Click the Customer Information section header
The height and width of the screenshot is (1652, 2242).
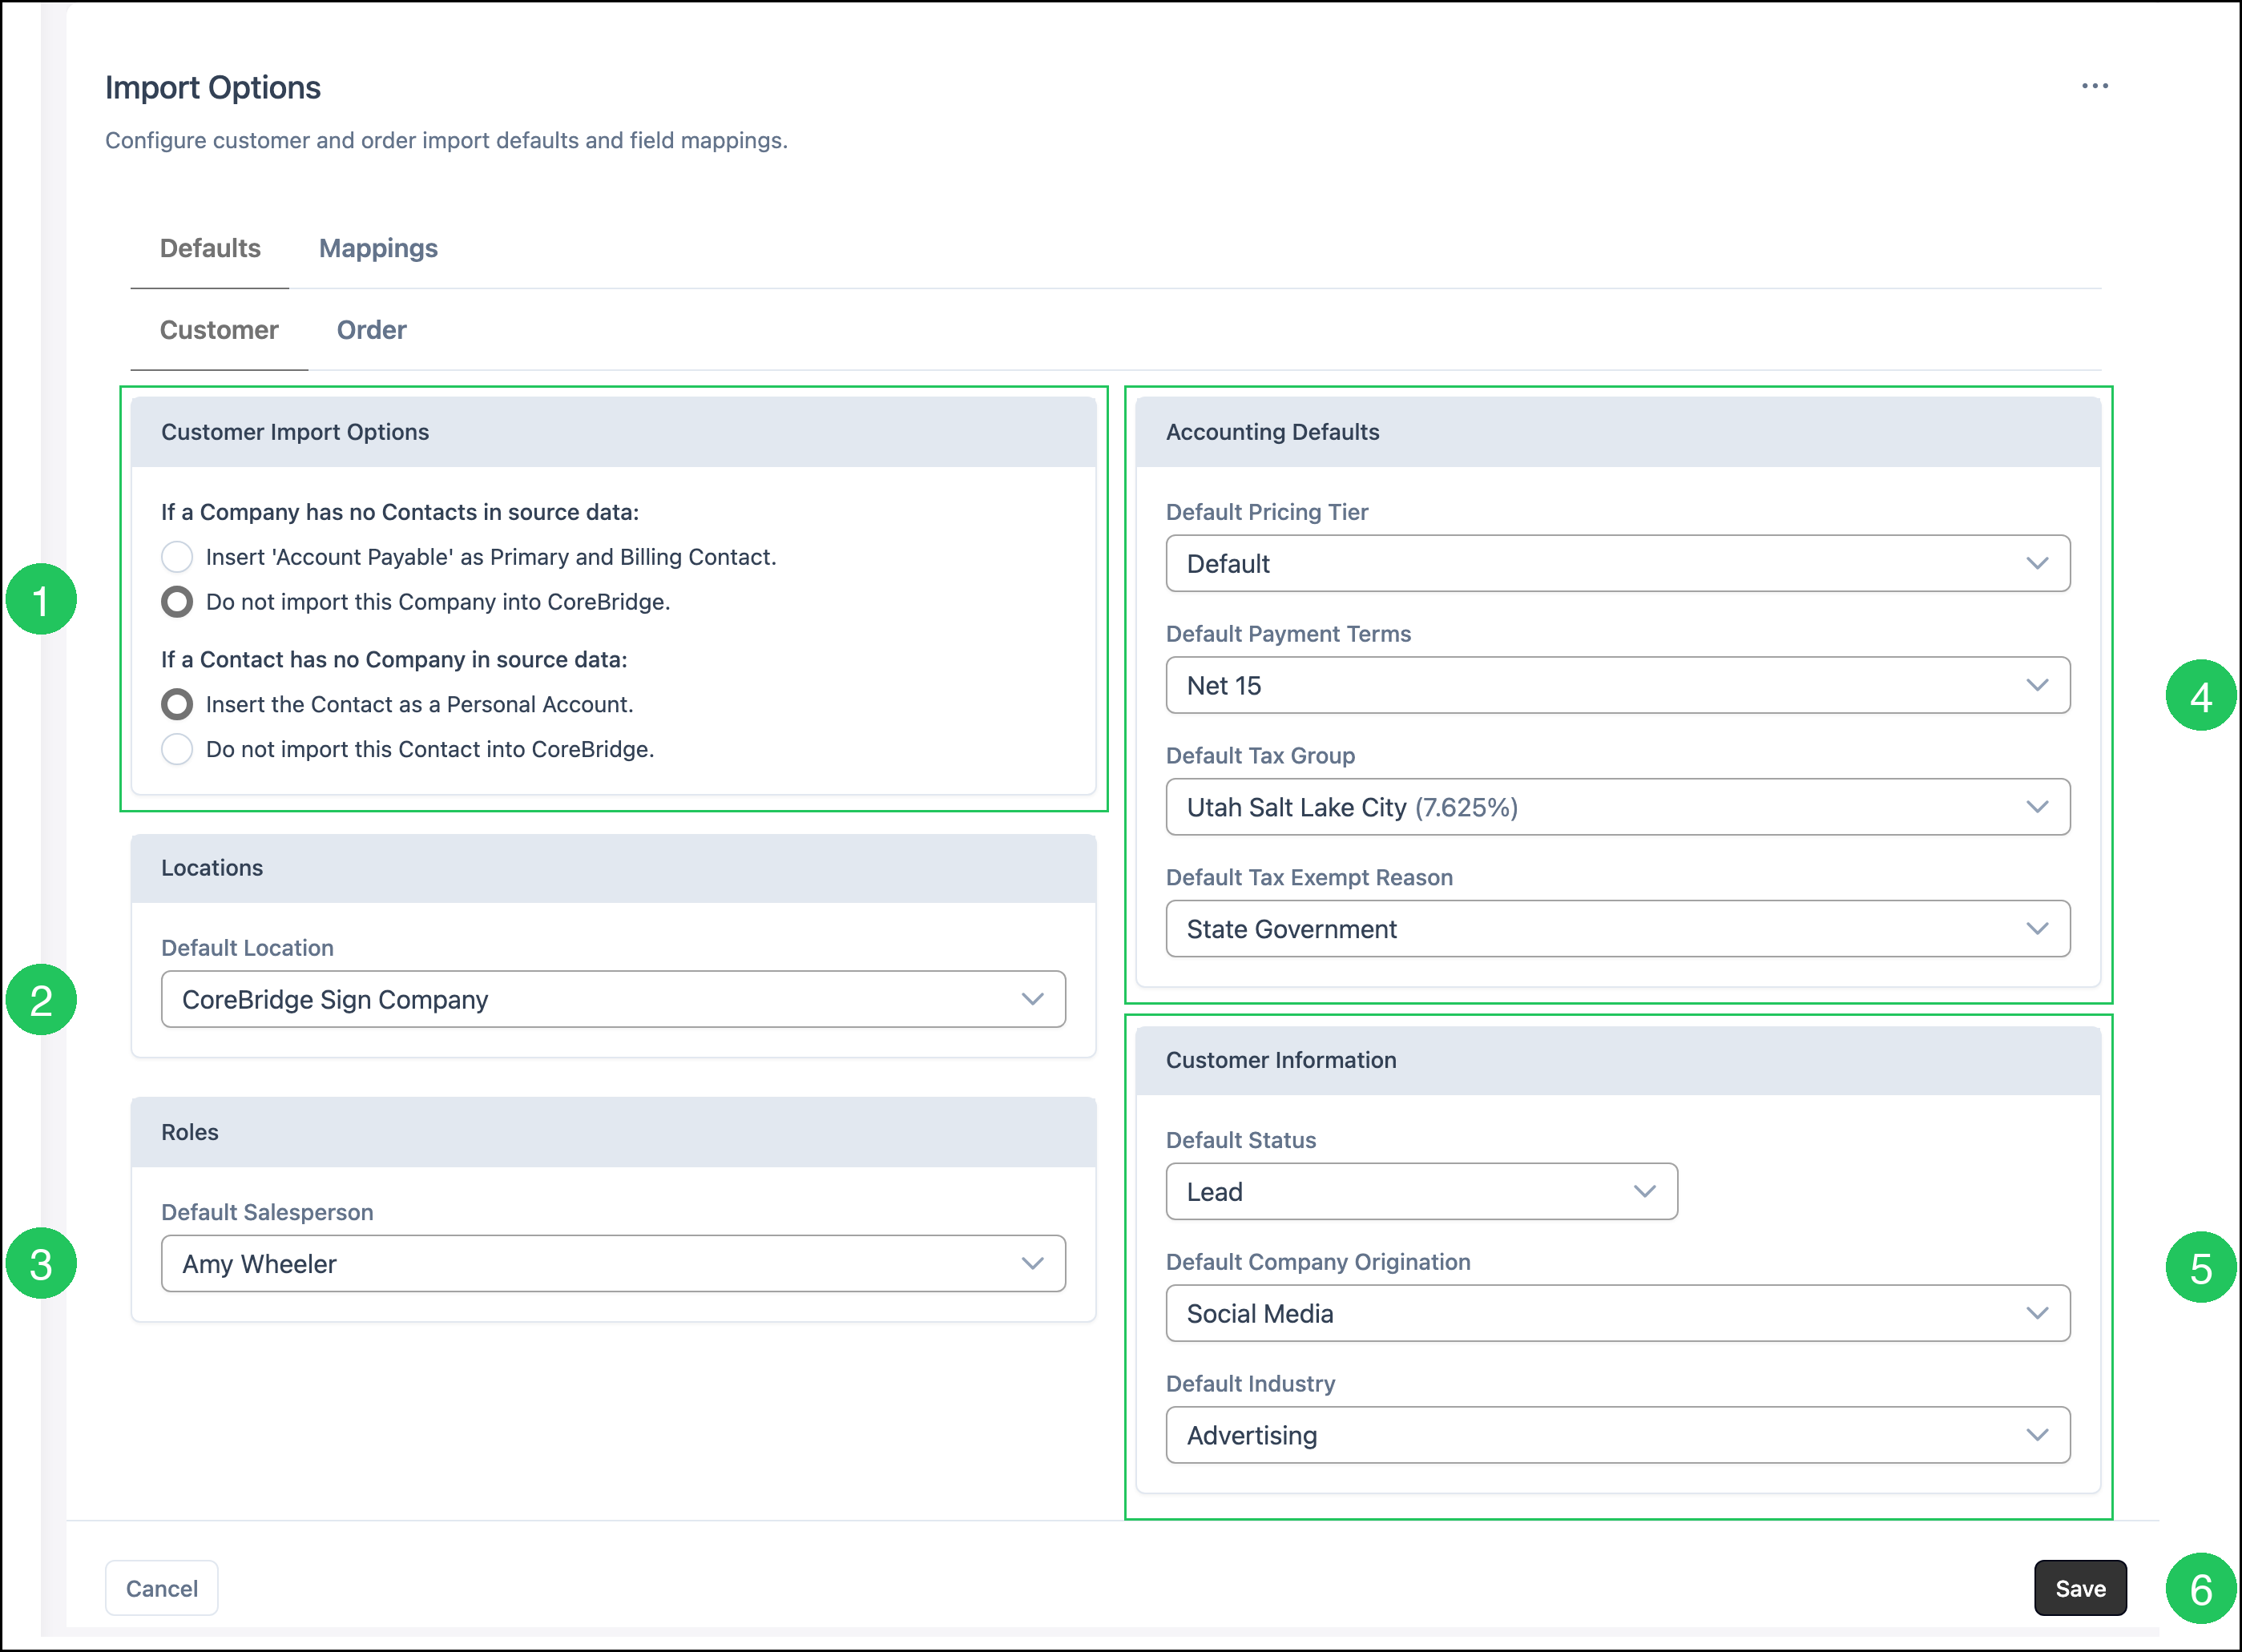coord(1618,1060)
